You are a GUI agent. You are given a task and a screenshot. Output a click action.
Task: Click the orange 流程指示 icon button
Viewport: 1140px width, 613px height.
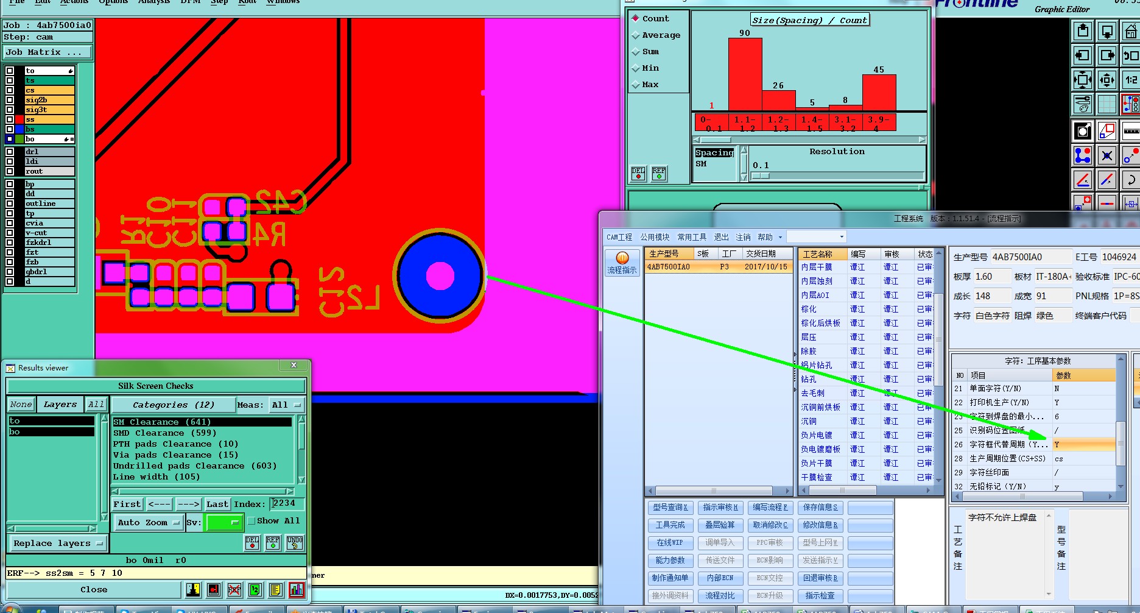pyautogui.click(x=622, y=263)
